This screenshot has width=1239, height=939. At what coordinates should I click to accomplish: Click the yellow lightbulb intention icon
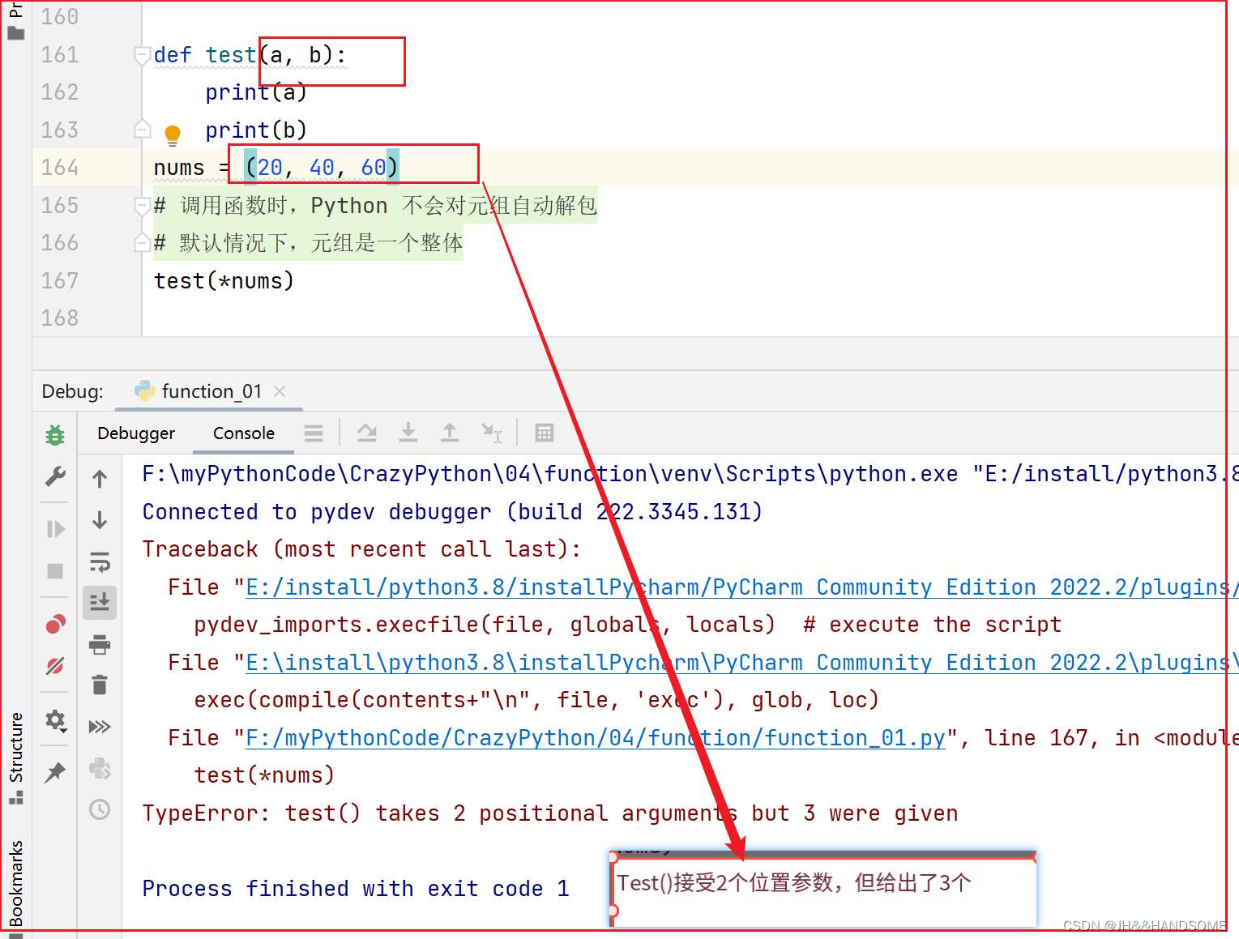[x=173, y=134]
